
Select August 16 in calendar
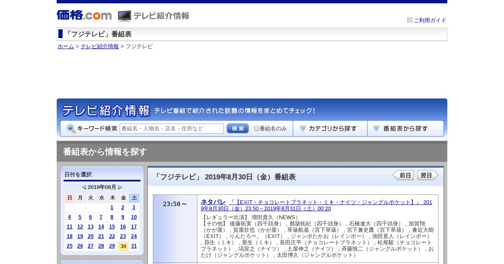pos(123,227)
